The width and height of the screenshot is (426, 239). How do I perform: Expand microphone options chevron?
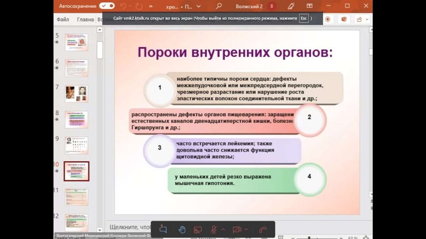[223, 229]
